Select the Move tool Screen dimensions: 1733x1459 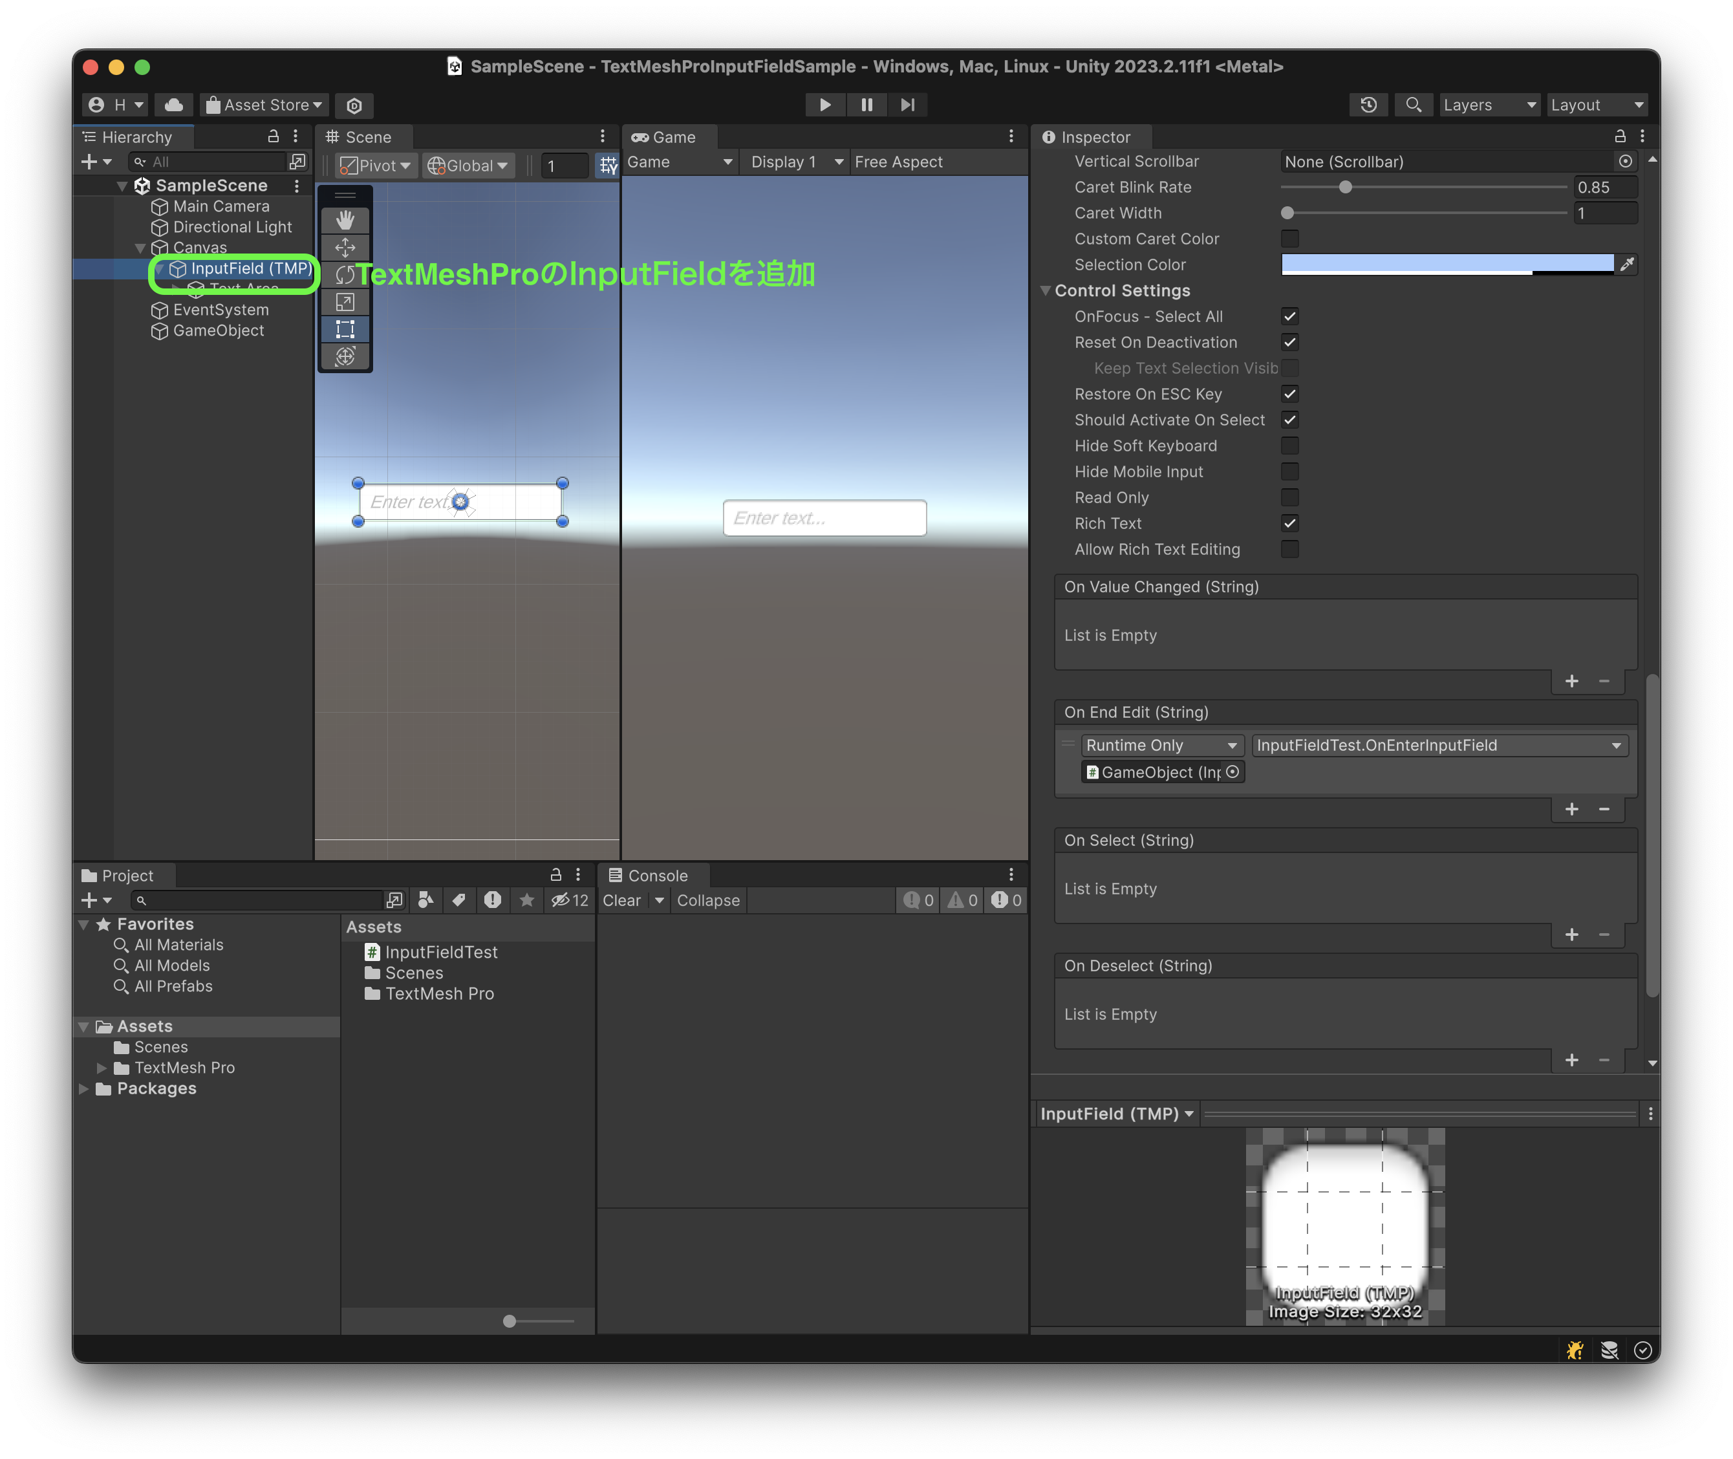345,247
